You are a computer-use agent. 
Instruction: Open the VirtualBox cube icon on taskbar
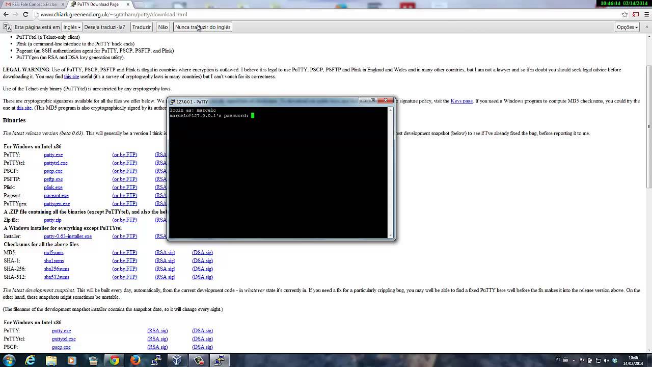point(177,360)
